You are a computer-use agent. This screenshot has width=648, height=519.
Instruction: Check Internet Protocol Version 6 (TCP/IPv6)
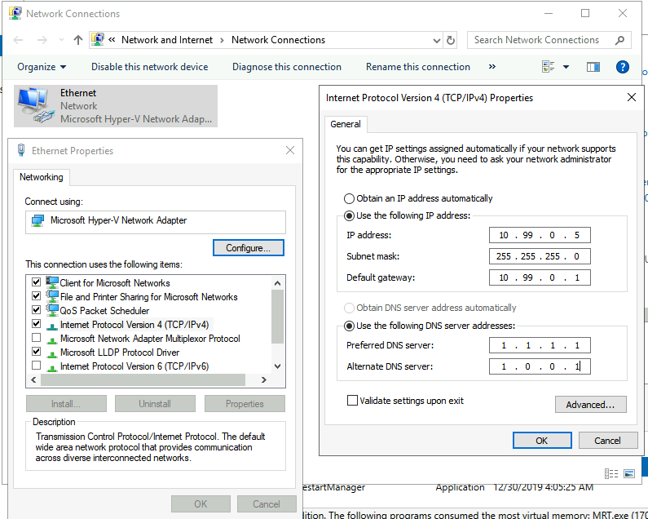36,366
